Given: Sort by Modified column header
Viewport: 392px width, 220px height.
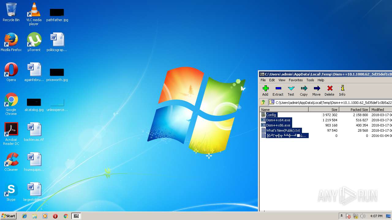Looking at the screenshot, I should click(x=381, y=109).
